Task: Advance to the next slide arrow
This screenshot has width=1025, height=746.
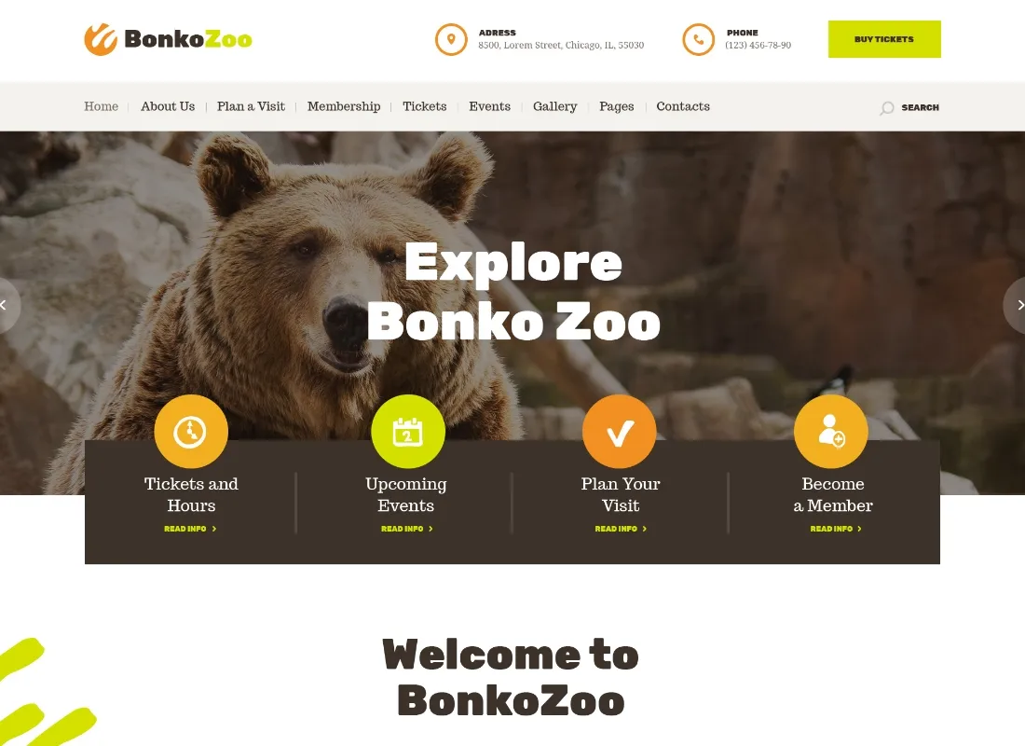Action: coord(1017,305)
